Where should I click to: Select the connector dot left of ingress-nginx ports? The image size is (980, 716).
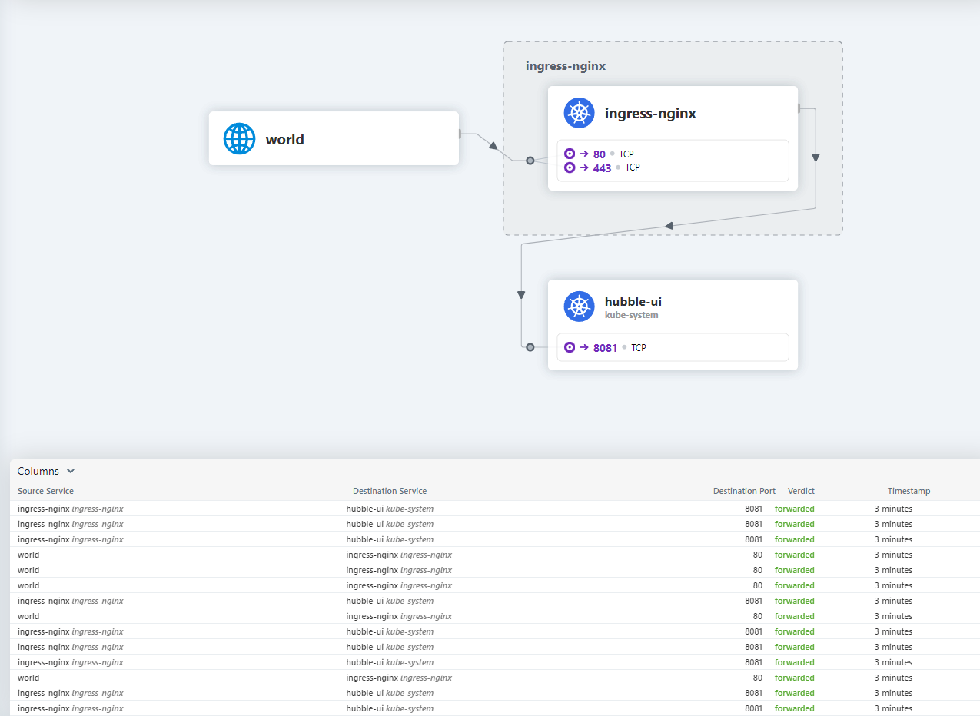tap(530, 161)
